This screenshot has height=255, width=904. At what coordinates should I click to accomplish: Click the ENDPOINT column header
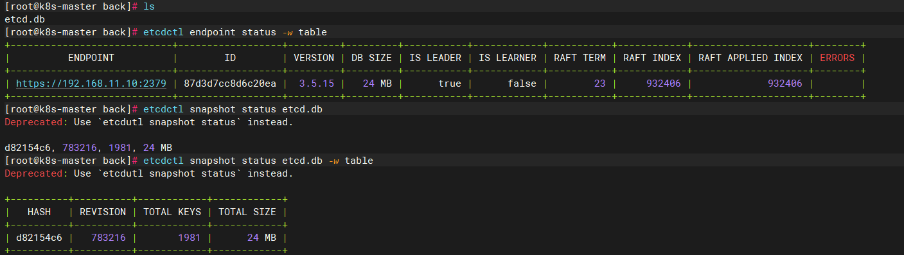click(x=91, y=58)
